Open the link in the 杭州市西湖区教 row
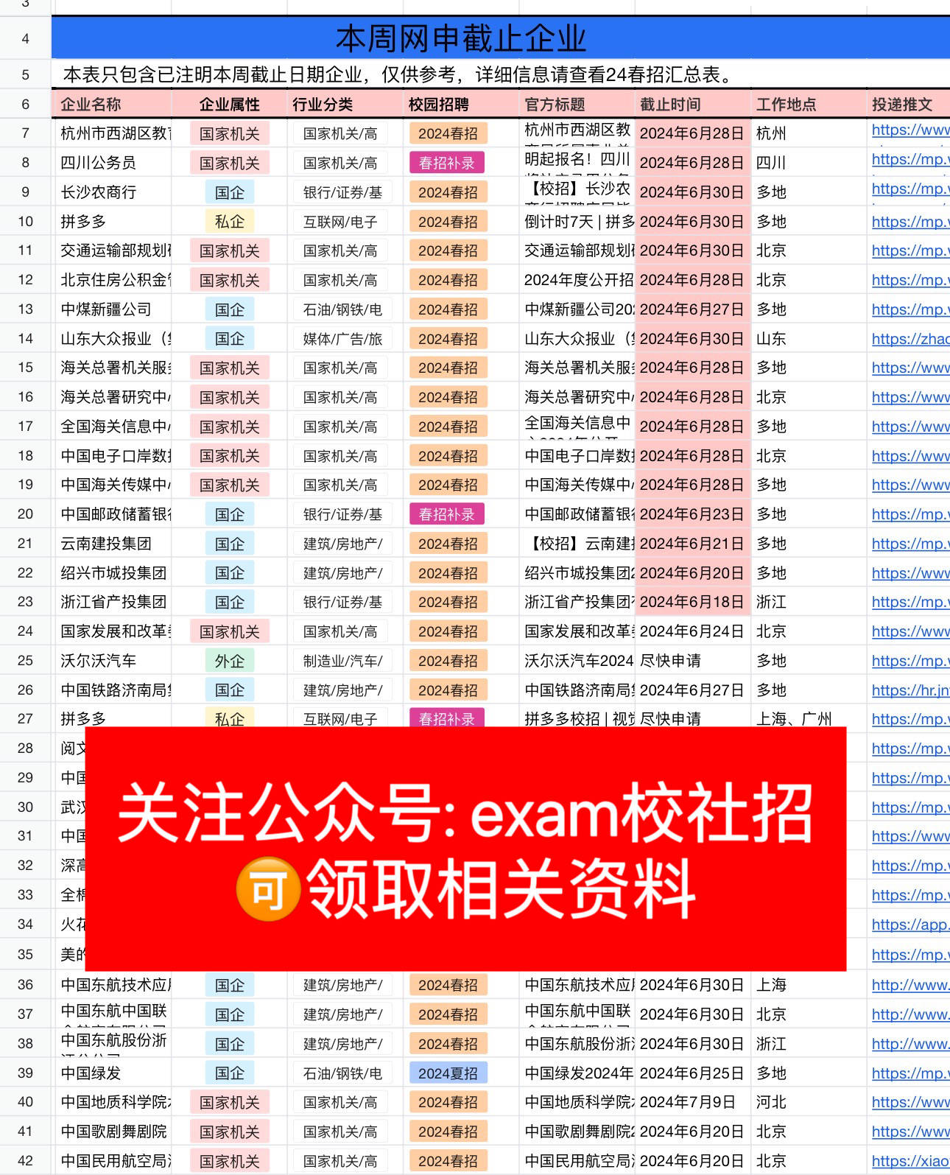This screenshot has width=950, height=1175. coord(910,130)
